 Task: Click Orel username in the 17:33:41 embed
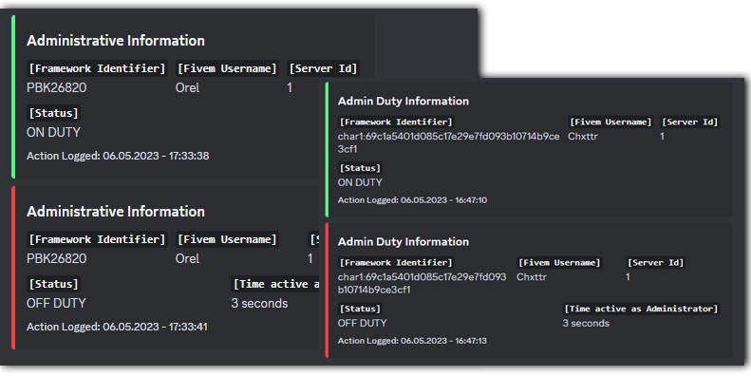(187, 258)
